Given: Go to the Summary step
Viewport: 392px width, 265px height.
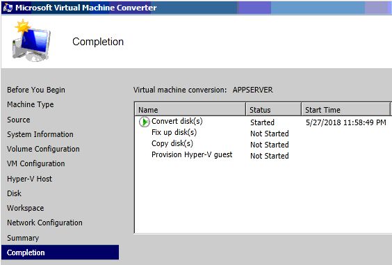Looking at the screenshot, I should coord(23,238).
